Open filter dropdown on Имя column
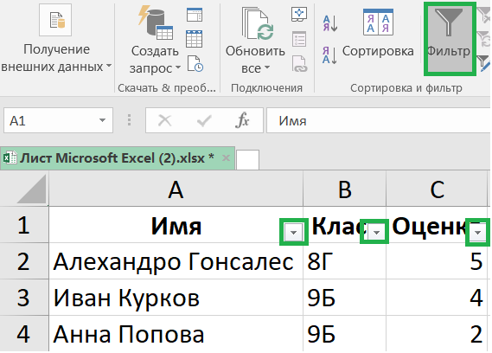This screenshot has height=353, width=492. pyautogui.click(x=294, y=232)
